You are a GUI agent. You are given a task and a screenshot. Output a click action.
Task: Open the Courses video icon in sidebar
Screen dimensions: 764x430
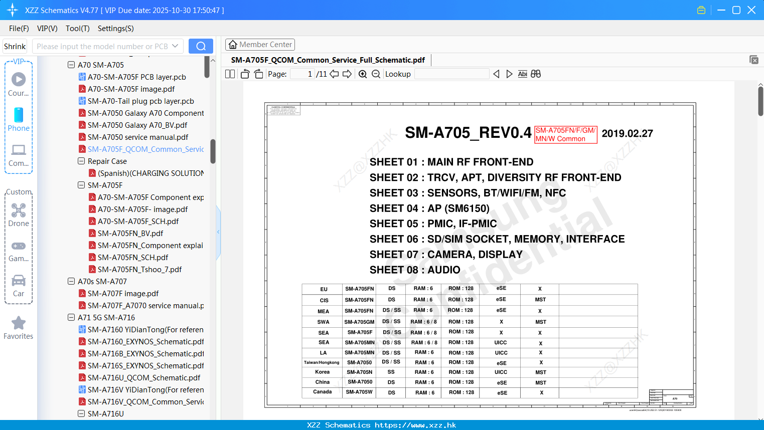19,79
